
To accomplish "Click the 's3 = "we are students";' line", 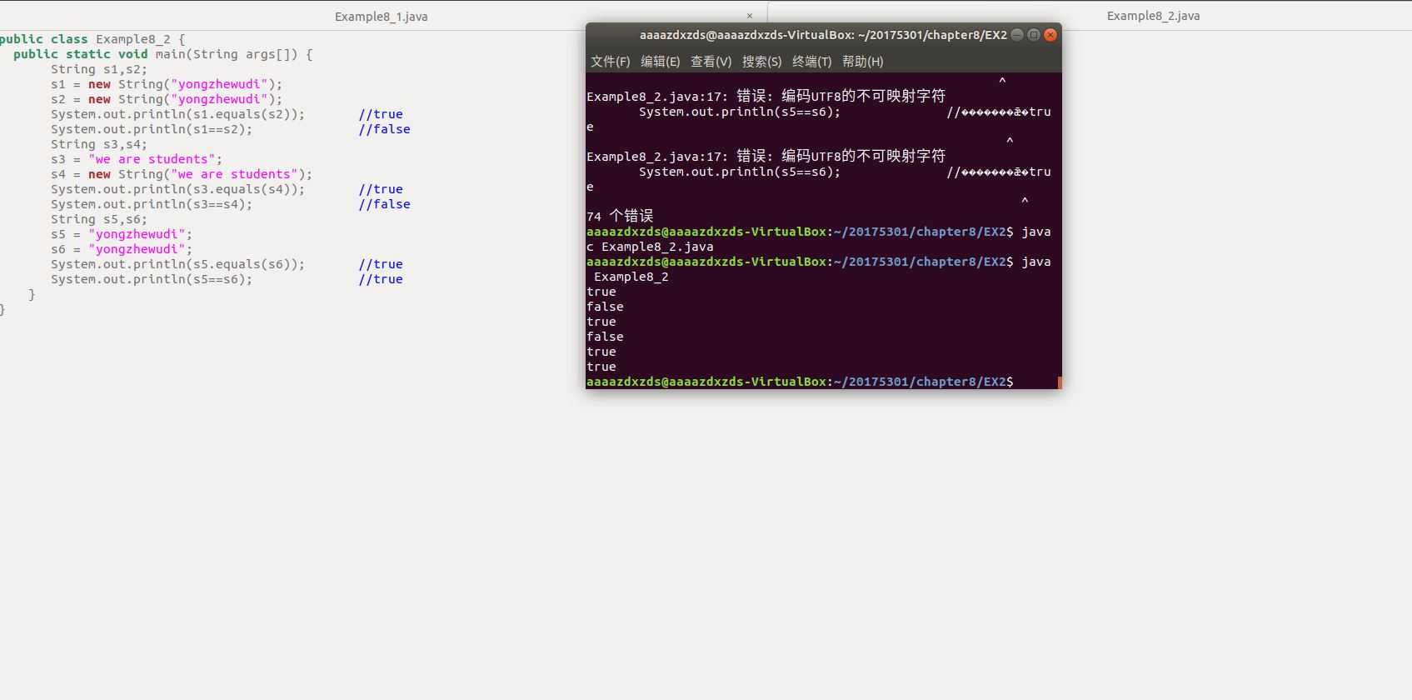I will click(x=137, y=159).
